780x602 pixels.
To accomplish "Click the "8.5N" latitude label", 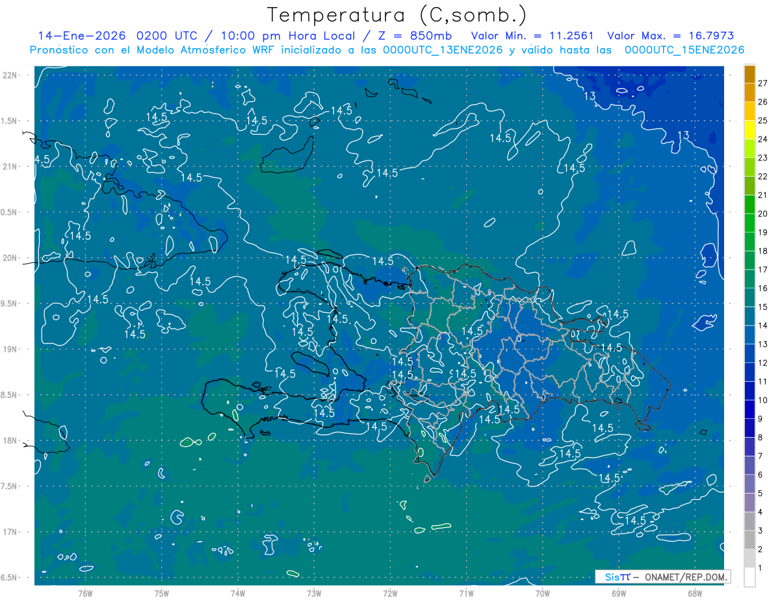I will pyautogui.click(x=10, y=395).
